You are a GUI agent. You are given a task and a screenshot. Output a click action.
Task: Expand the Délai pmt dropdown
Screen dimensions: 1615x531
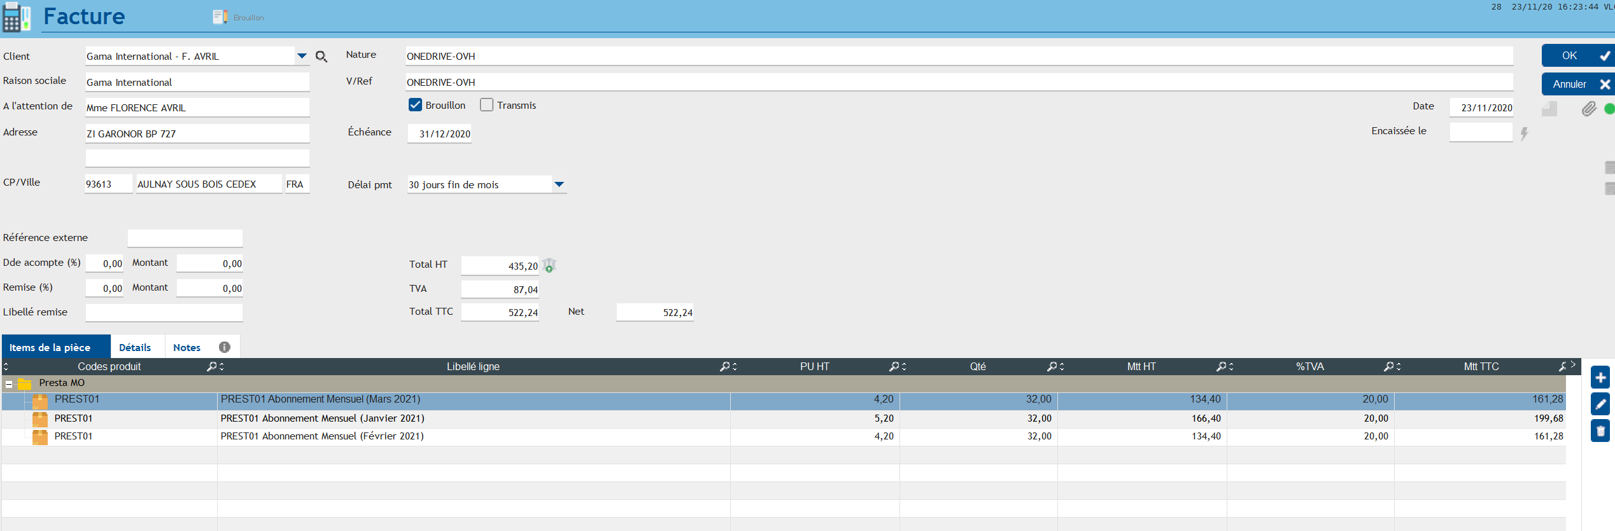tap(559, 184)
